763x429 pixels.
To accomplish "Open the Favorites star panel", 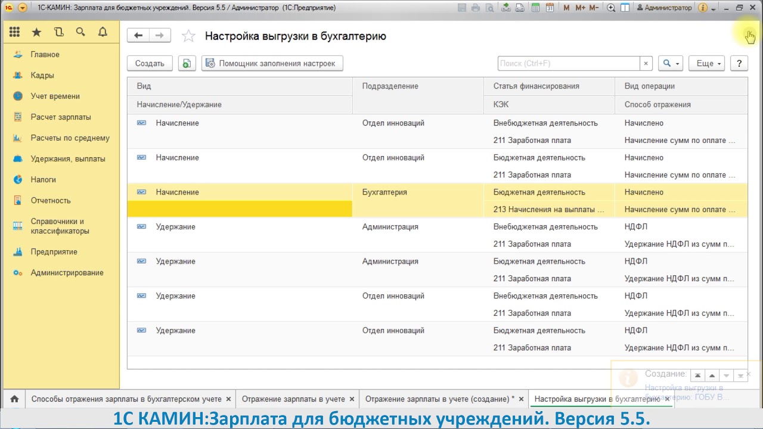I will [x=36, y=32].
